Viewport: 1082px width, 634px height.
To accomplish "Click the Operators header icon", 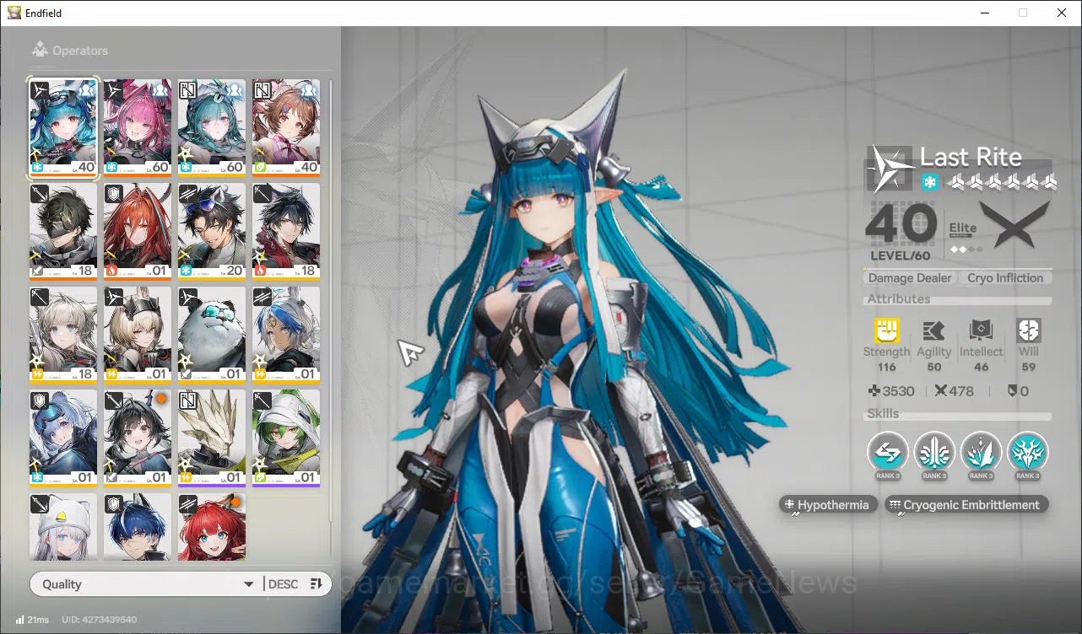I will tap(40, 50).
